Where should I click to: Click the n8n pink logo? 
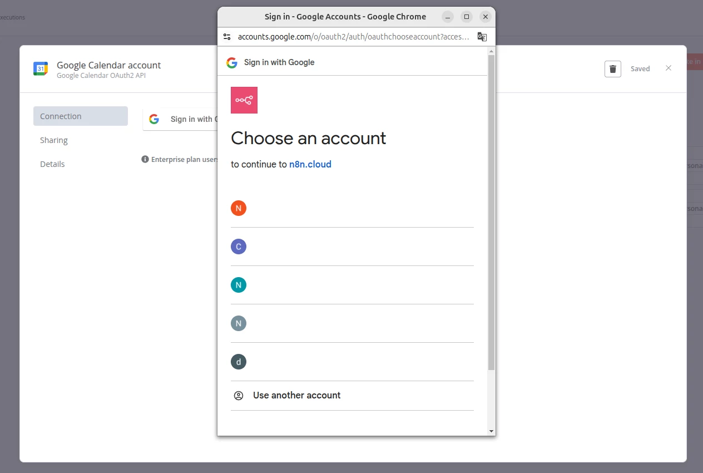(x=244, y=100)
